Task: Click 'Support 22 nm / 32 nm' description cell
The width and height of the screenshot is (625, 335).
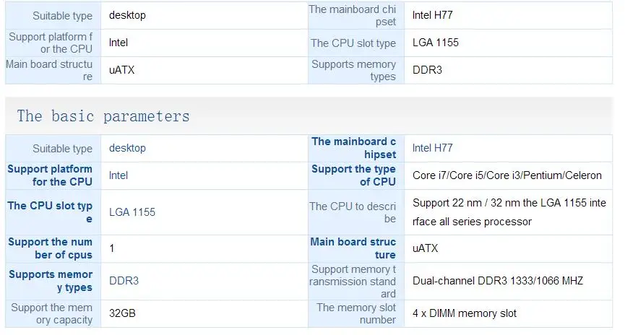Action: (508, 212)
